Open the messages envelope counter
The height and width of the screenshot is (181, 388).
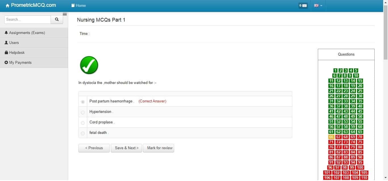[x=303, y=5]
